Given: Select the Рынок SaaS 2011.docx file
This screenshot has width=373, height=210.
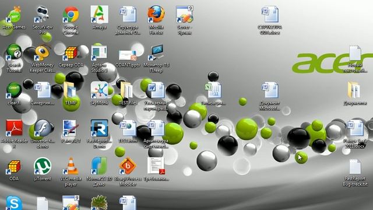Looking at the screenshot, I should tap(355, 128).
